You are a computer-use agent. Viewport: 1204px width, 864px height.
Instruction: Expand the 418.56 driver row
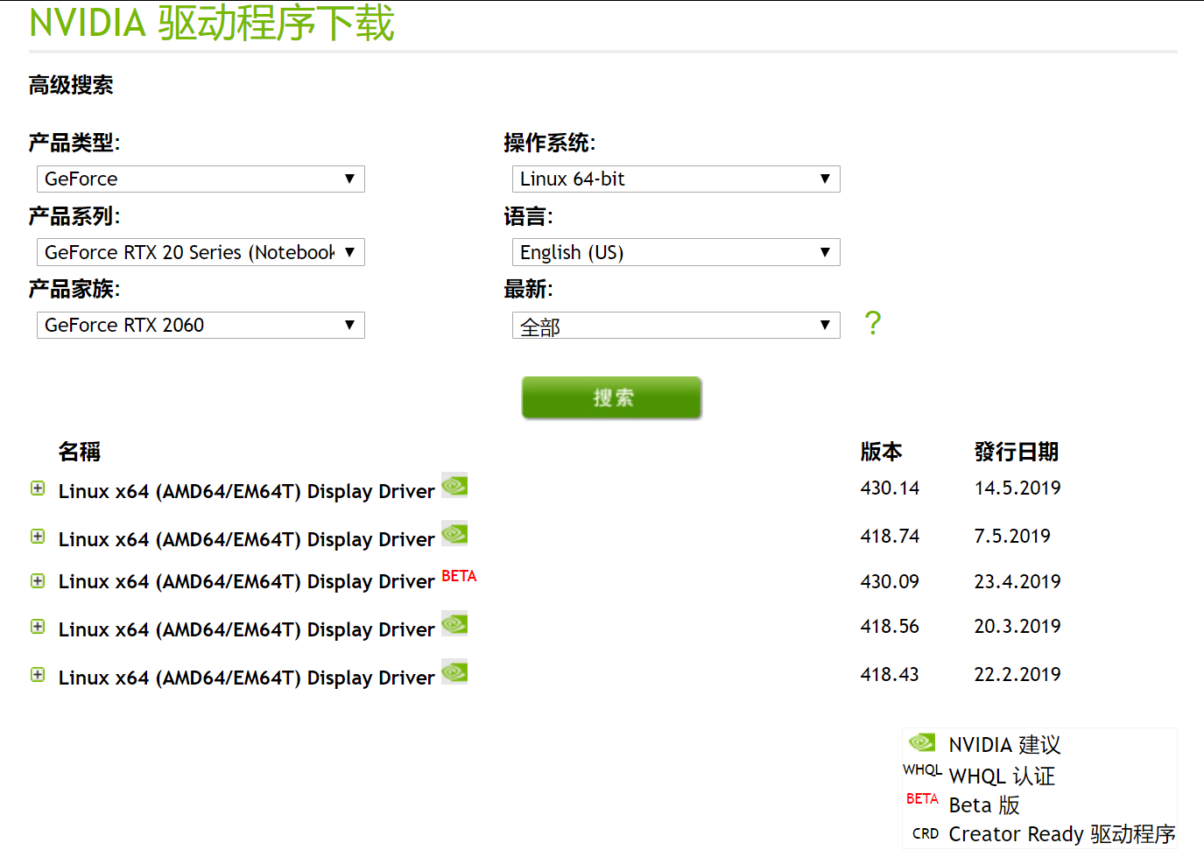pyautogui.click(x=38, y=627)
